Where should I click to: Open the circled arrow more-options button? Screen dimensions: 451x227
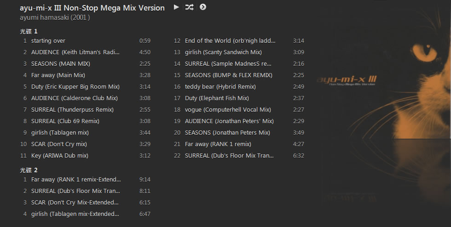click(x=203, y=7)
